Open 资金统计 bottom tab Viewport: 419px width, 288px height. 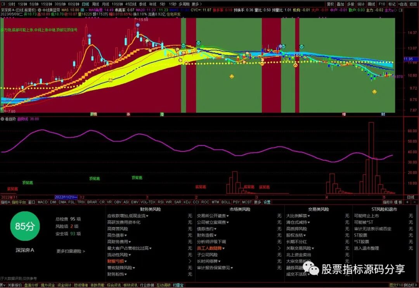[64, 285]
